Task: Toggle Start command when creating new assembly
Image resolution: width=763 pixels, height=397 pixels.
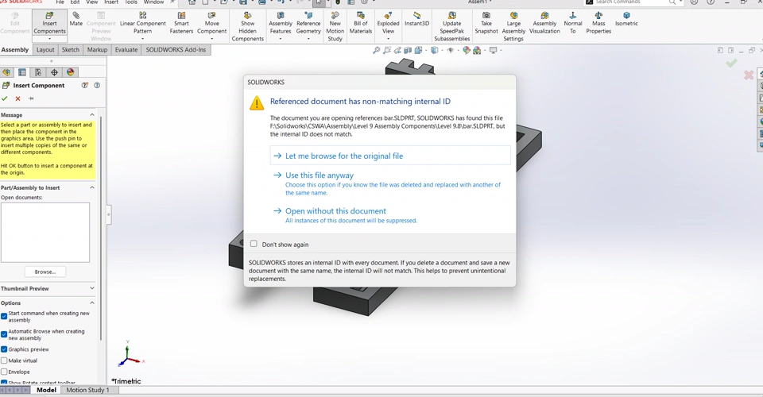Action: tap(4, 316)
